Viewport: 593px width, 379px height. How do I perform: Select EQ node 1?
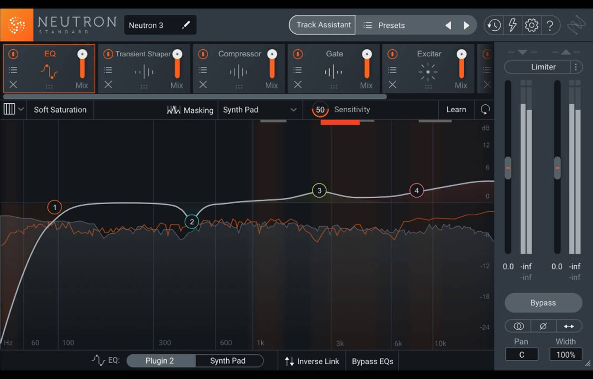tap(54, 207)
